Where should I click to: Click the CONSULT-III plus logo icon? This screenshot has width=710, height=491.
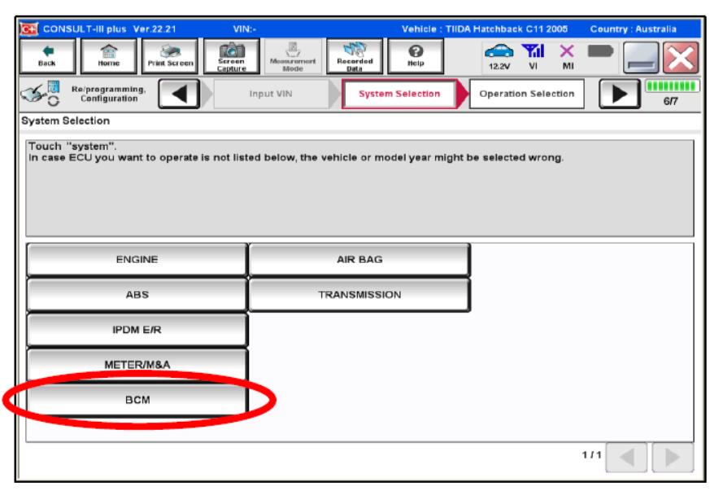29,29
